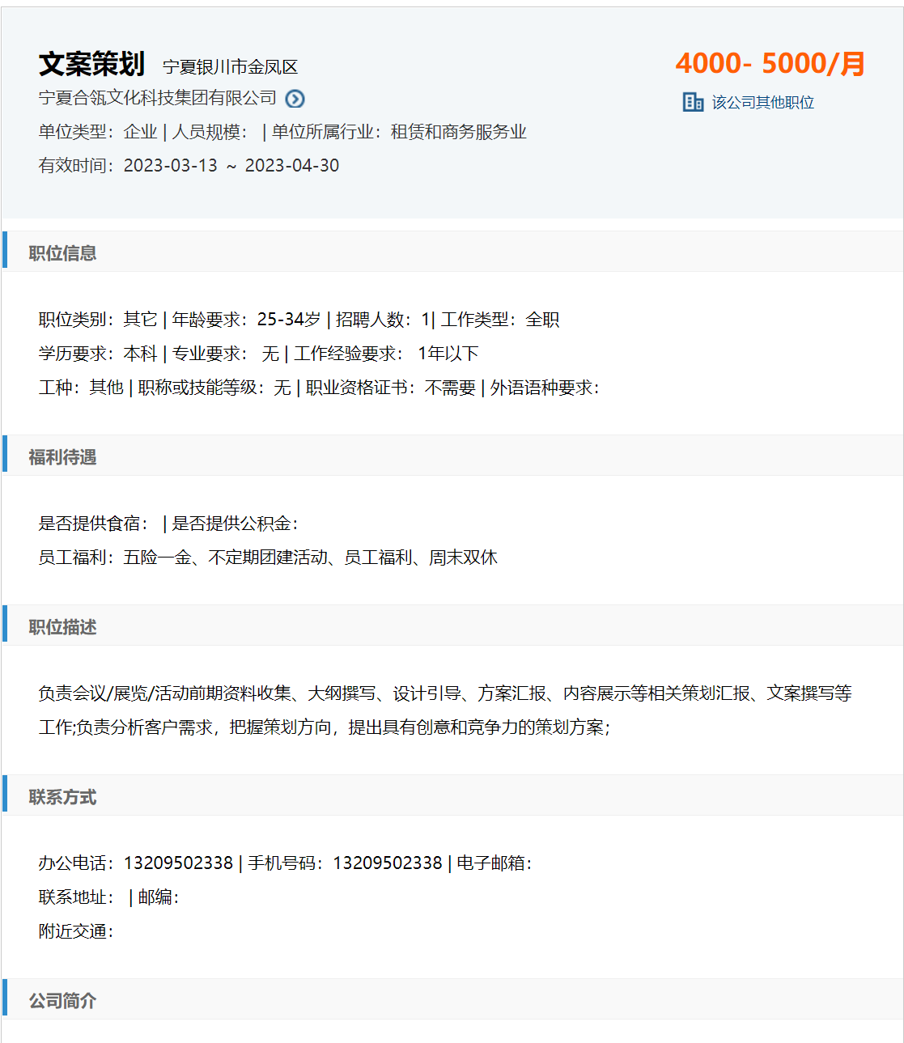Click the 学历要求 本科 requirement text

[98, 354]
